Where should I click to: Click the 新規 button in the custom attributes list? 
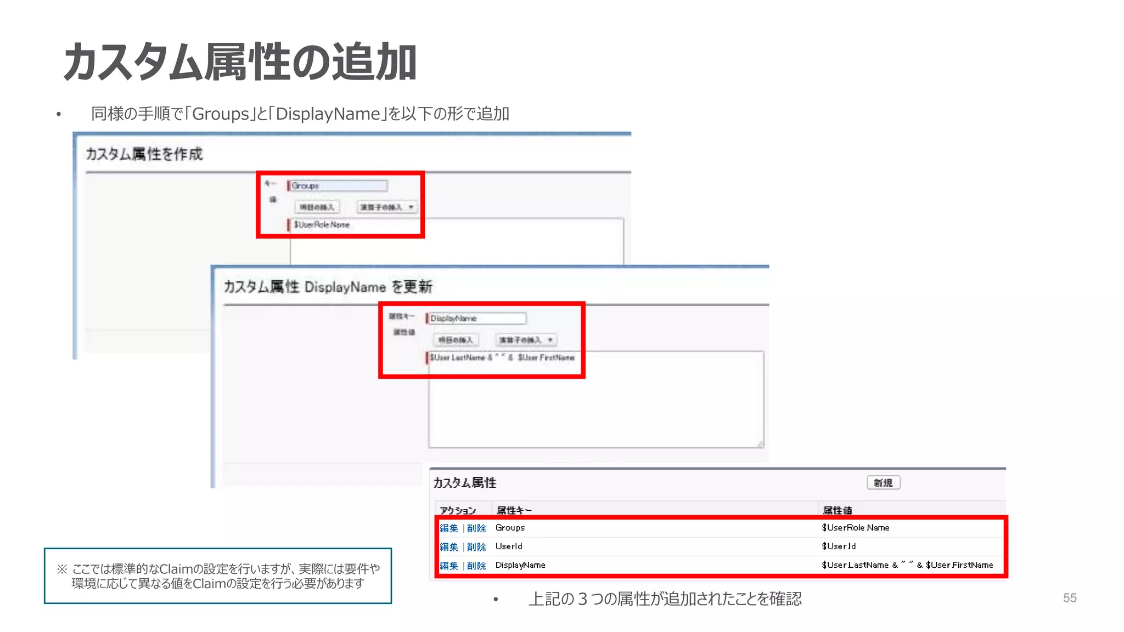pyautogui.click(x=883, y=483)
